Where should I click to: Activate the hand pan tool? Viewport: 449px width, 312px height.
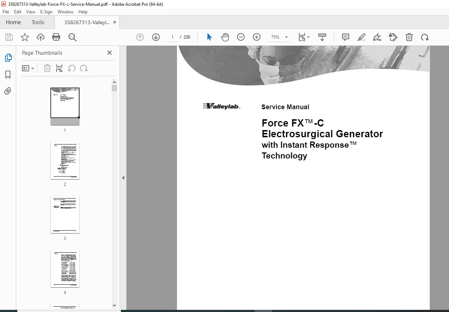pos(225,37)
